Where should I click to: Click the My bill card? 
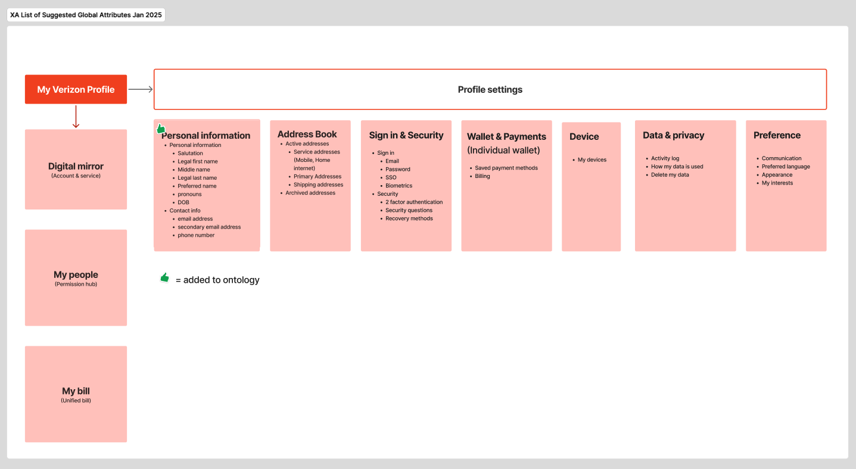click(x=76, y=394)
